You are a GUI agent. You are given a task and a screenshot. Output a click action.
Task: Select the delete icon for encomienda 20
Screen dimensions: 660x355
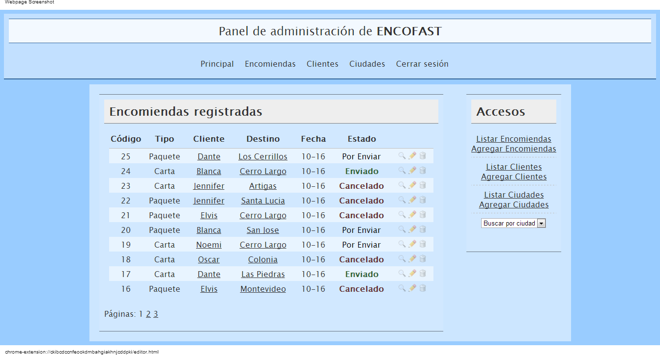(x=423, y=229)
